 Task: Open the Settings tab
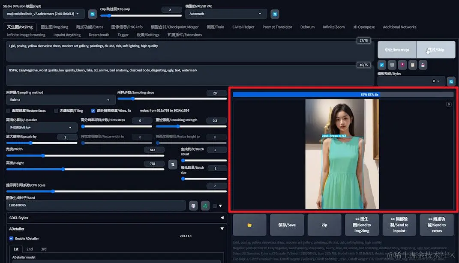coord(148,35)
